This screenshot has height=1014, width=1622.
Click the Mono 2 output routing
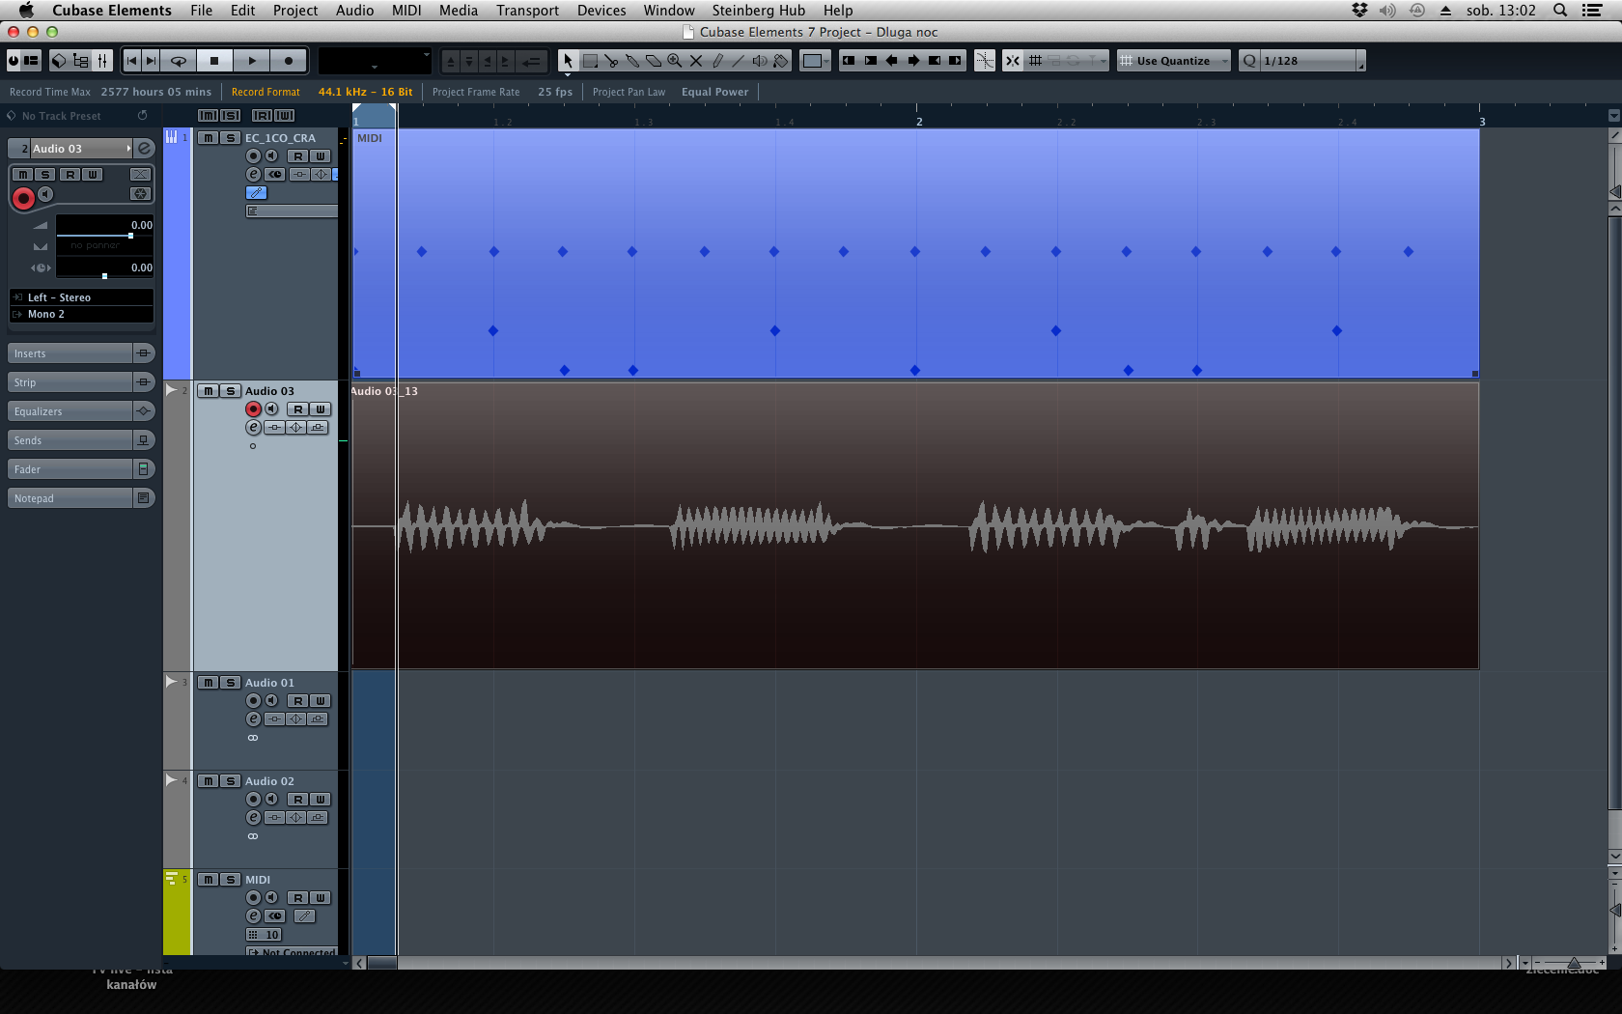tap(81, 314)
